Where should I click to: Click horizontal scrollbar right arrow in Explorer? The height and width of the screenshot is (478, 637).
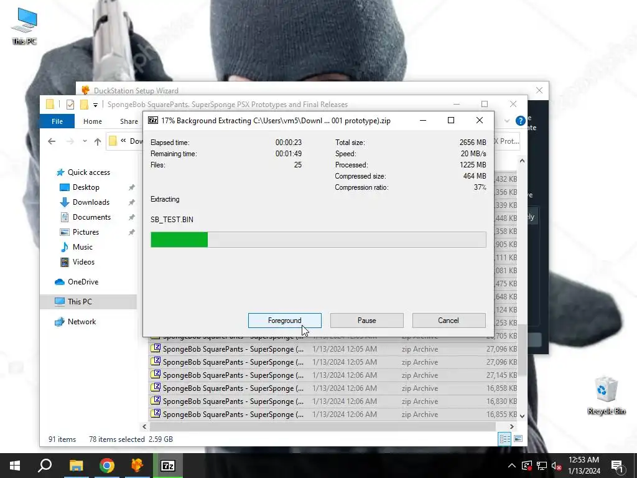point(511,426)
